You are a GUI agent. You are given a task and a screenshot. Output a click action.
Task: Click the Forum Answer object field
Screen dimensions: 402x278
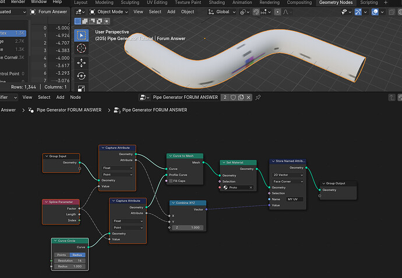pos(49,12)
